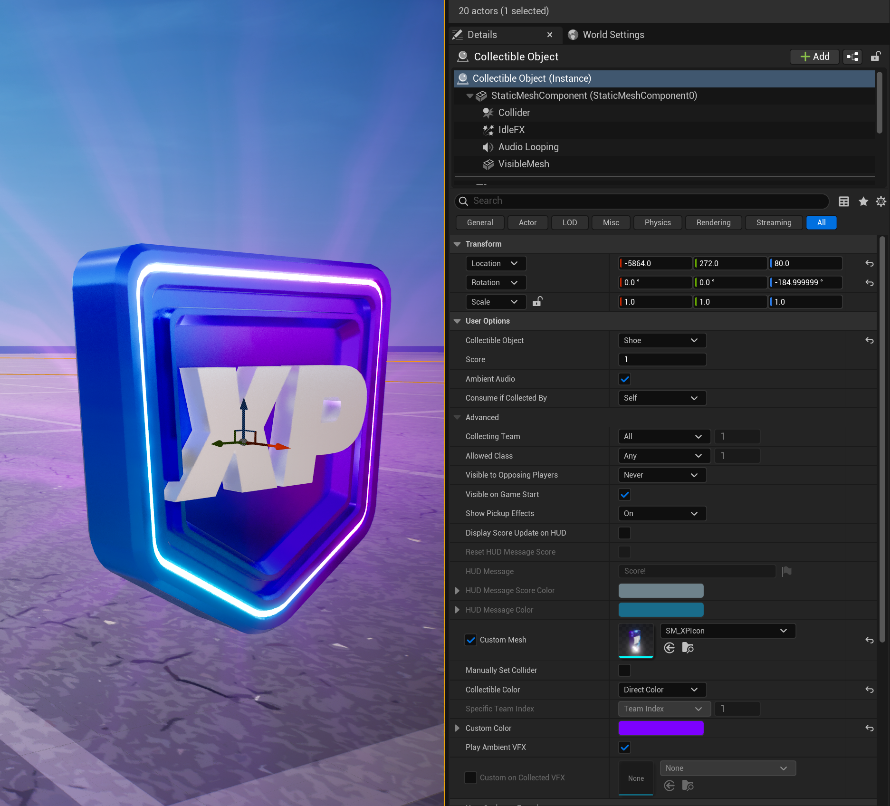The image size is (890, 806).
Task: Open SM_XPIcon mesh asset dropdown
Action: [727, 631]
